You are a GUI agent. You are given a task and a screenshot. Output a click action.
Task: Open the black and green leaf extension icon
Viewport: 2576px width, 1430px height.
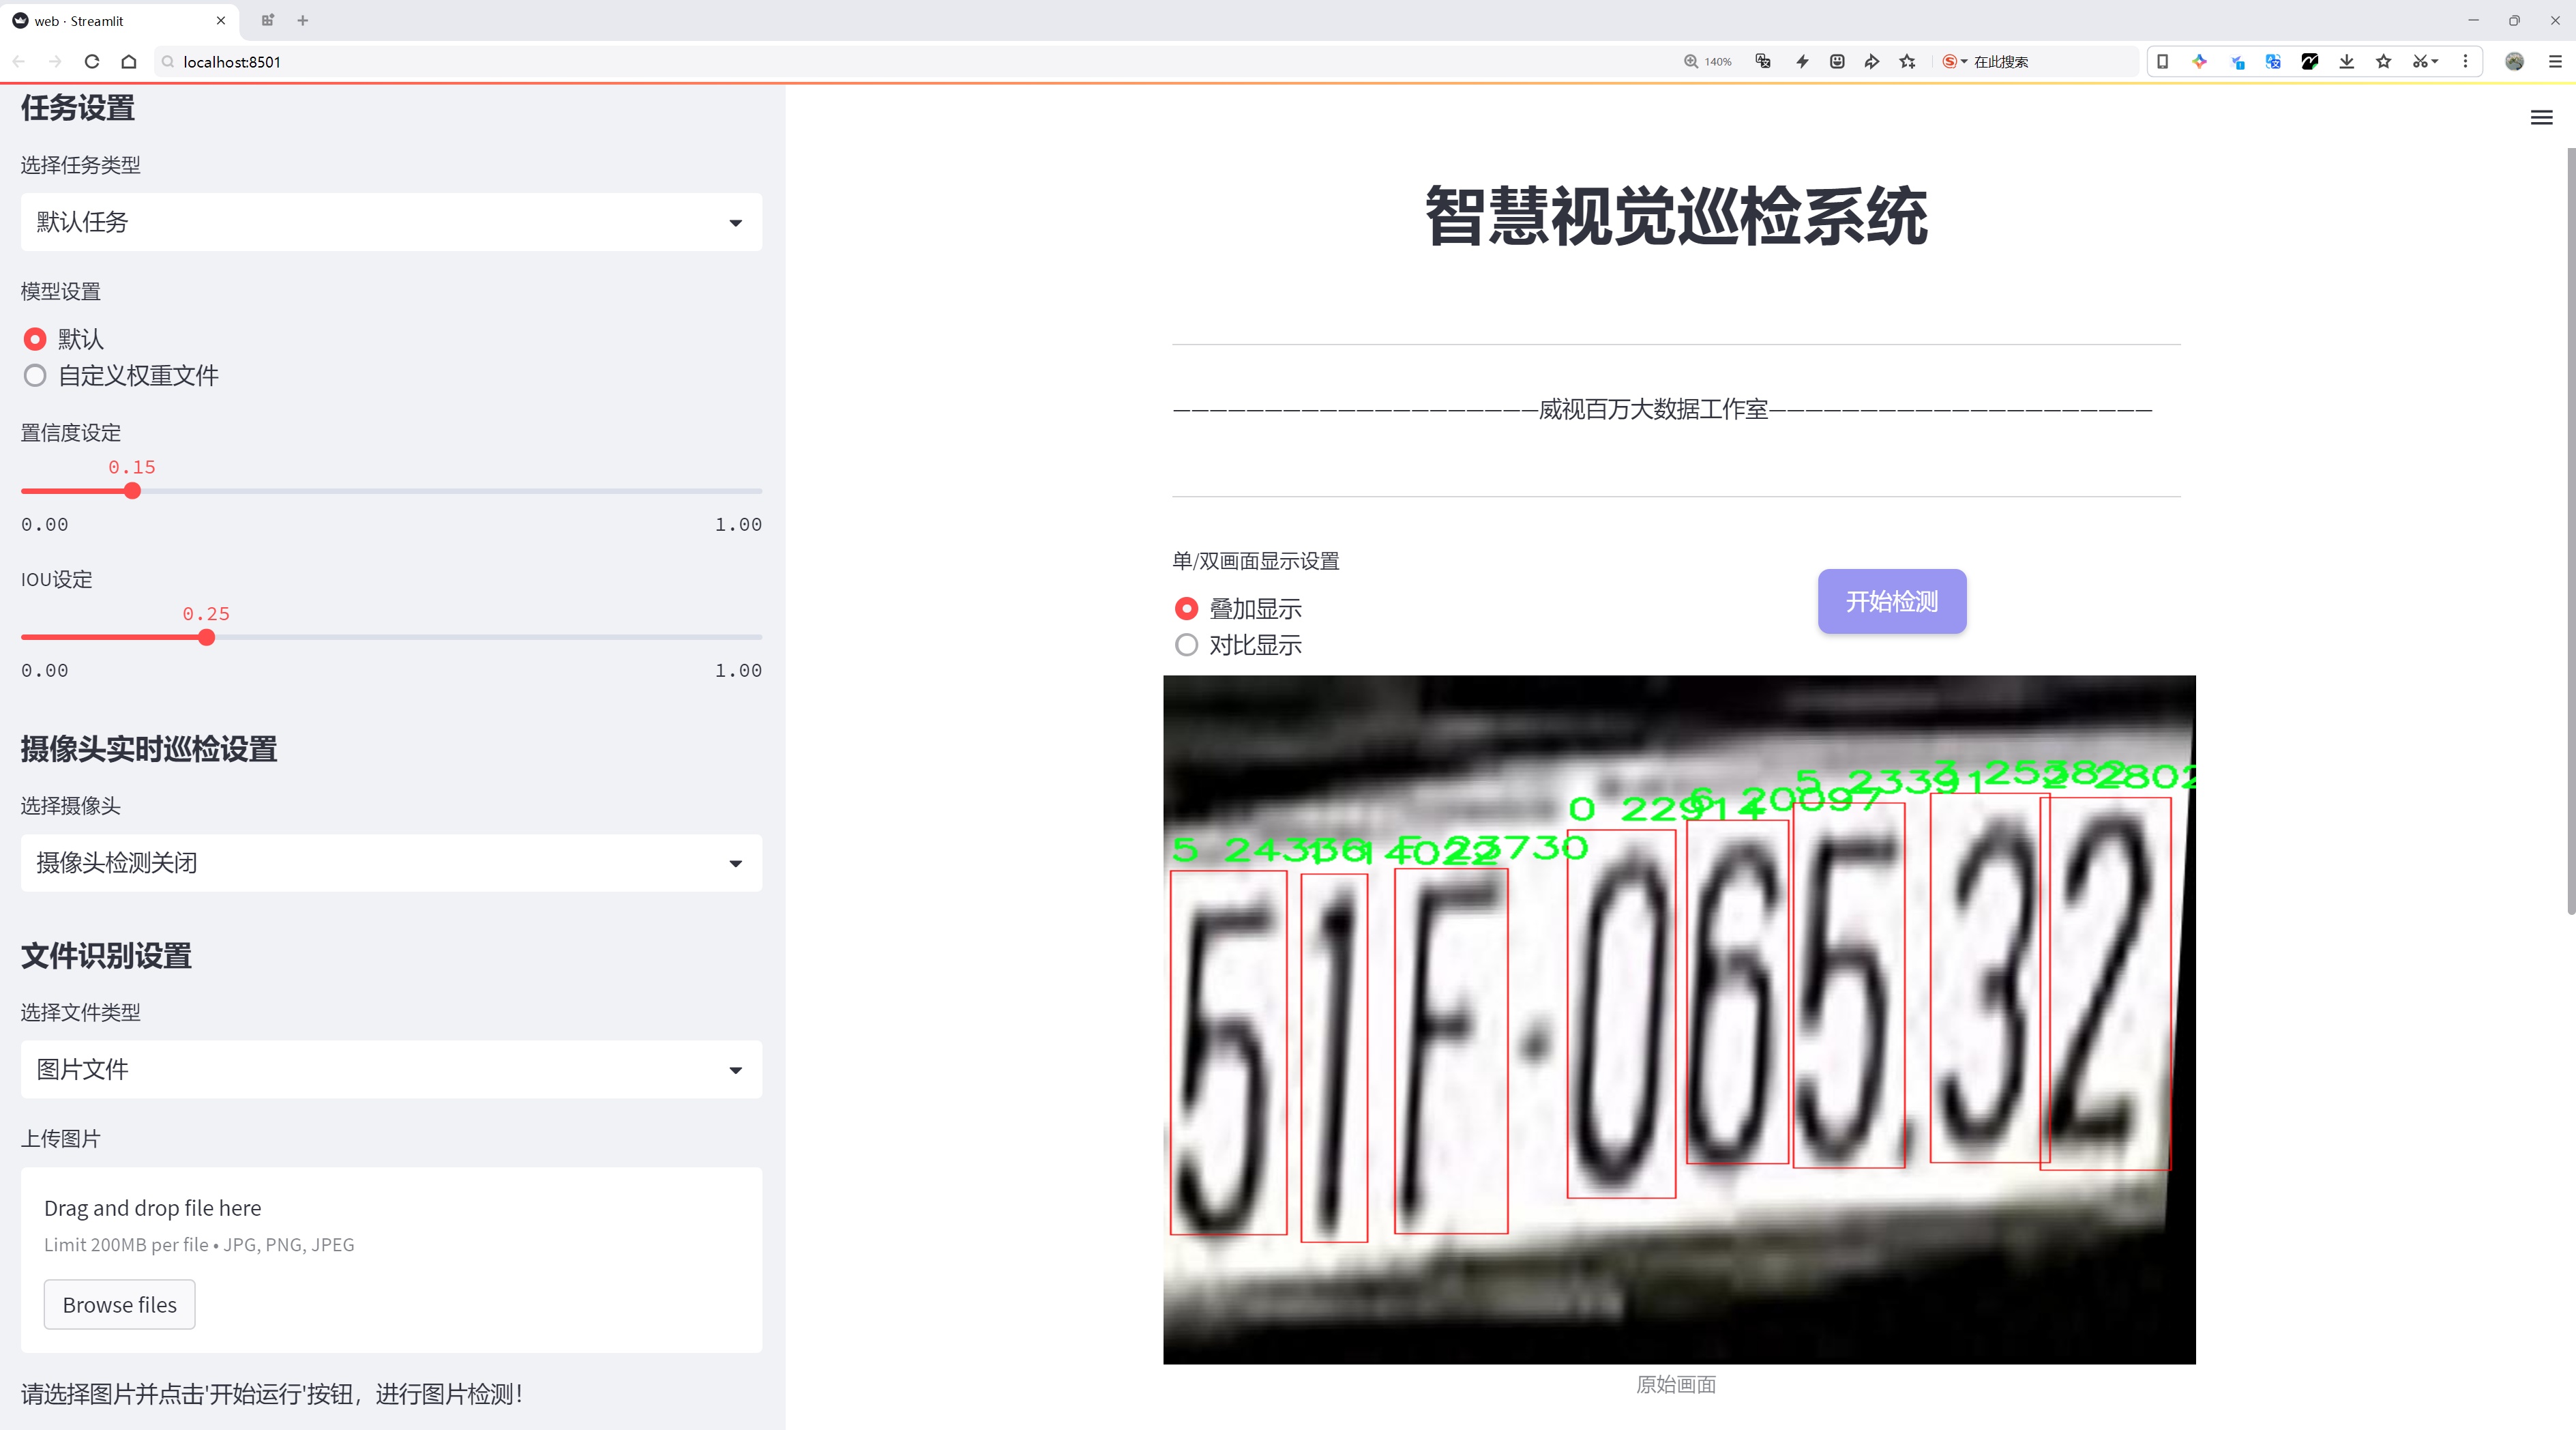point(2310,62)
